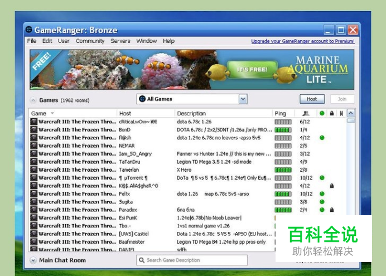386x276 pixels.
Task: Select the game hosted by Baafmeister
Action: (x=152, y=242)
